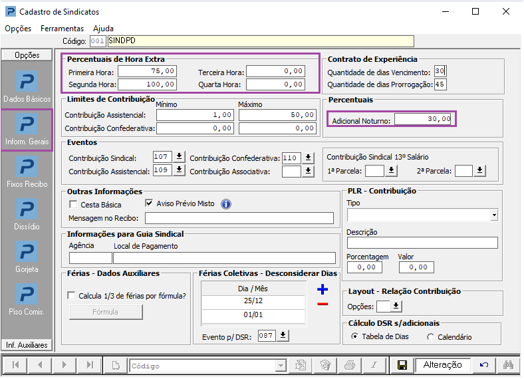Screen dimensions: 524x379
Task: Open the Ajuda menu
Action: click(x=103, y=29)
